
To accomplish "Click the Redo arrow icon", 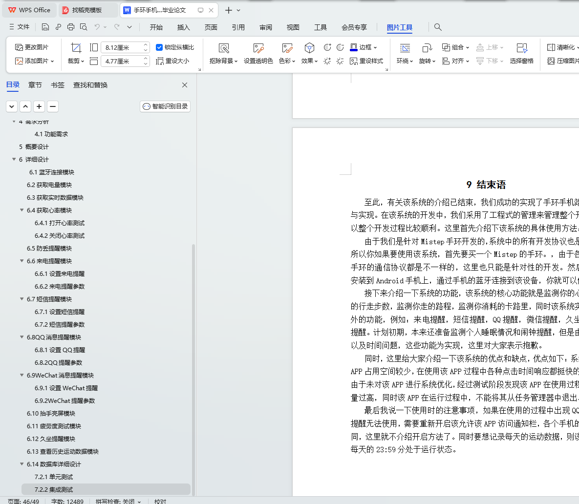I will click(117, 27).
